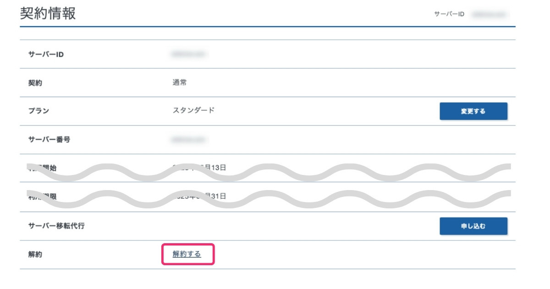550x289 pixels.
Task: Click the 変更する plan change button
Action: pos(473,111)
